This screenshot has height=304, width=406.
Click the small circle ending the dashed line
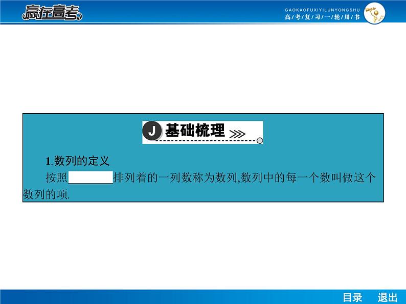click(x=260, y=140)
